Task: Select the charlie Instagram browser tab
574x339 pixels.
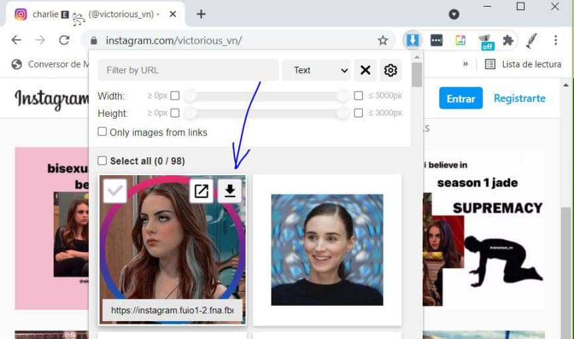Action: [94, 15]
